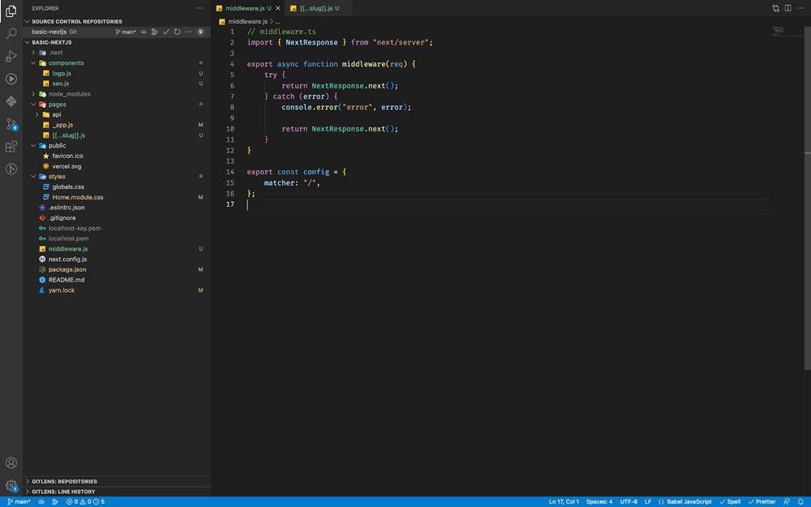Toggle visibility of the repository changes eye icon
The image size is (811, 507).
tap(144, 31)
